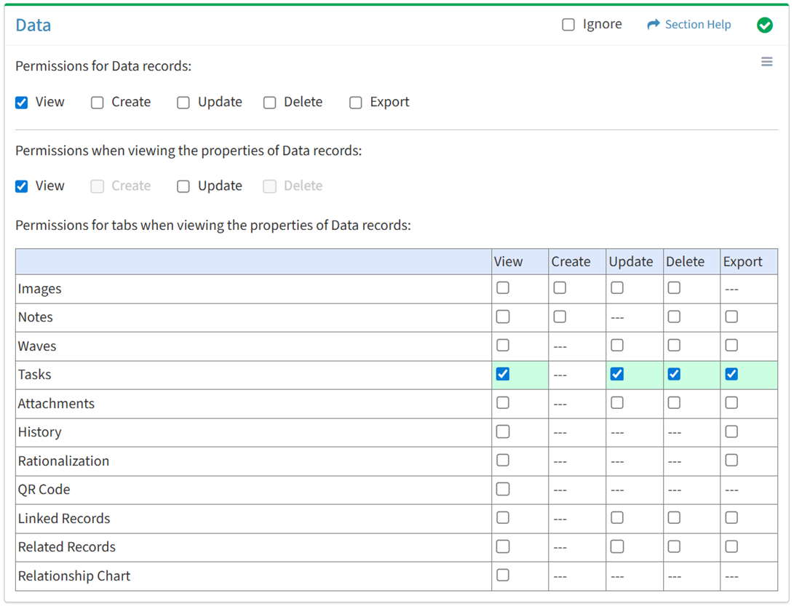This screenshot has width=794, height=609.
Task: Uncheck Tasks tab View permission
Action: (x=503, y=374)
